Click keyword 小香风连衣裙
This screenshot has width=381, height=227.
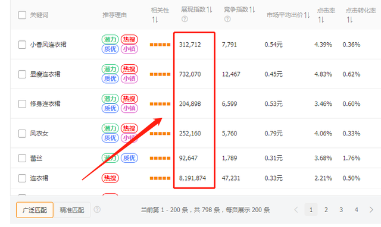pyautogui.click(x=48, y=45)
